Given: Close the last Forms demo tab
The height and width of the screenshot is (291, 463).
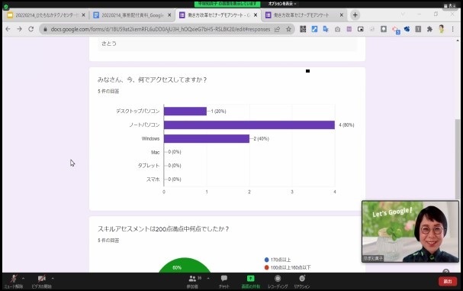Looking at the screenshot, I should [342, 15].
